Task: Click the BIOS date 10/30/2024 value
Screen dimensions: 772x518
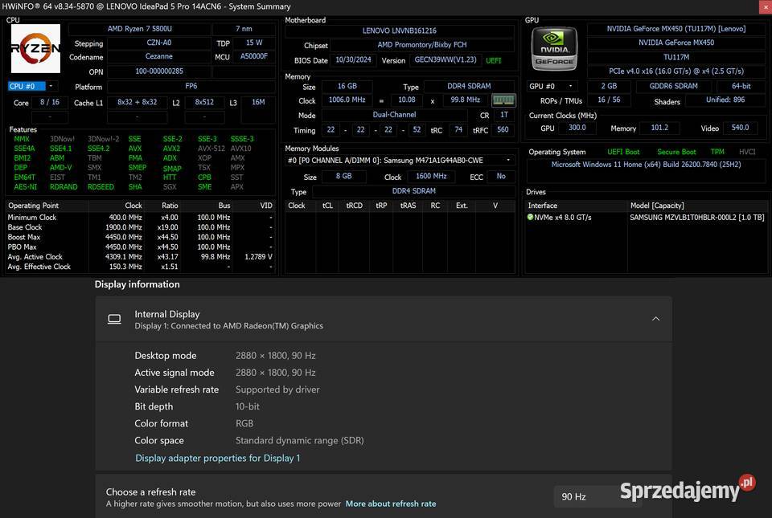Action: [x=353, y=60]
